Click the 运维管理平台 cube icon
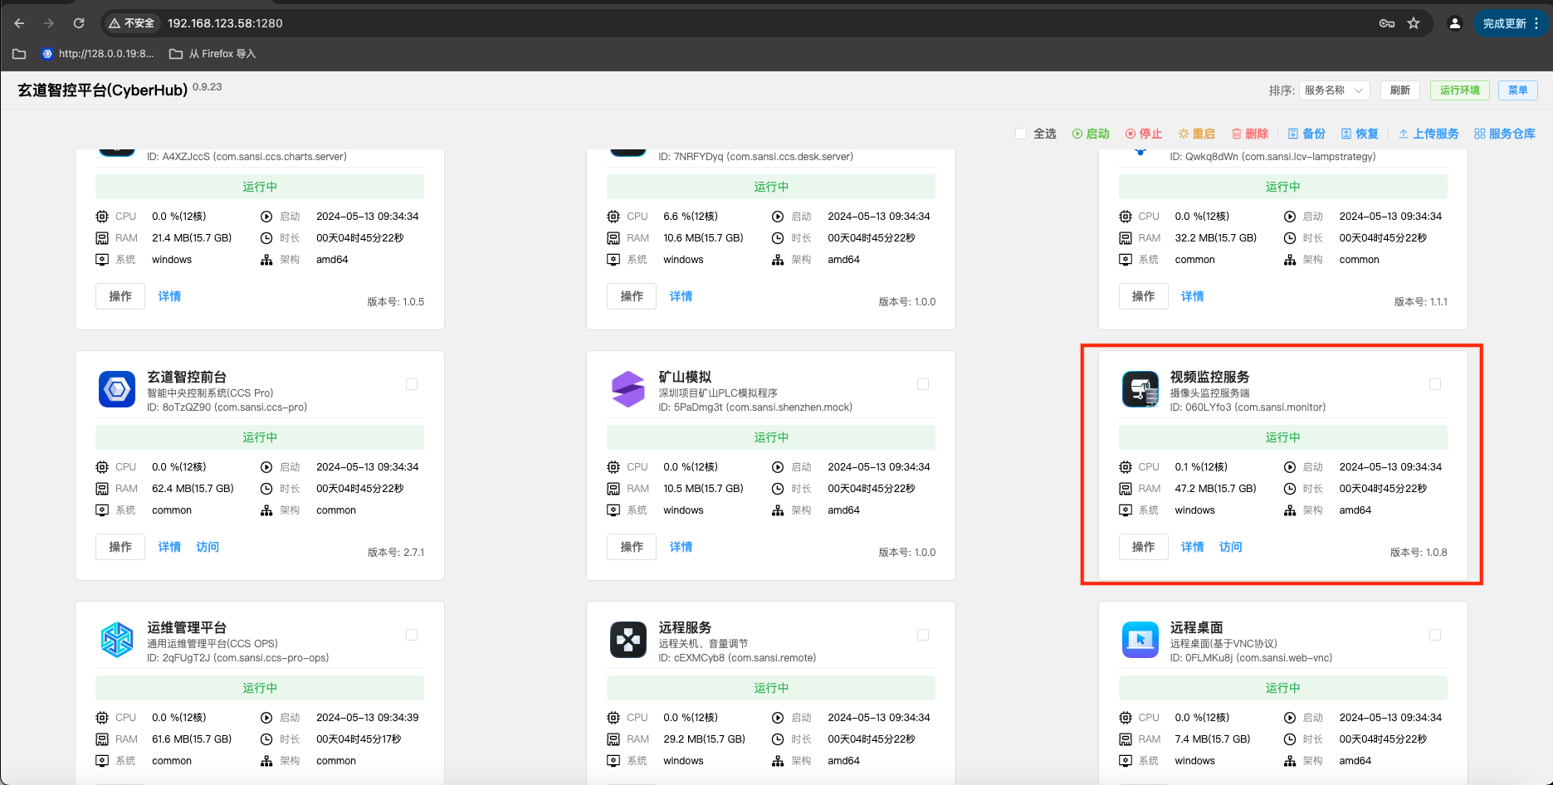 (117, 640)
